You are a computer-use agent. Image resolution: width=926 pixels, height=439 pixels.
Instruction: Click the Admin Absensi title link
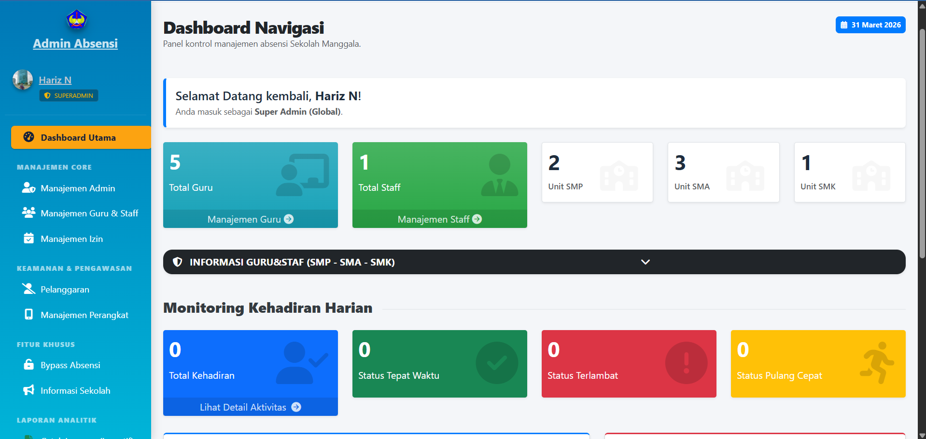click(75, 44)
